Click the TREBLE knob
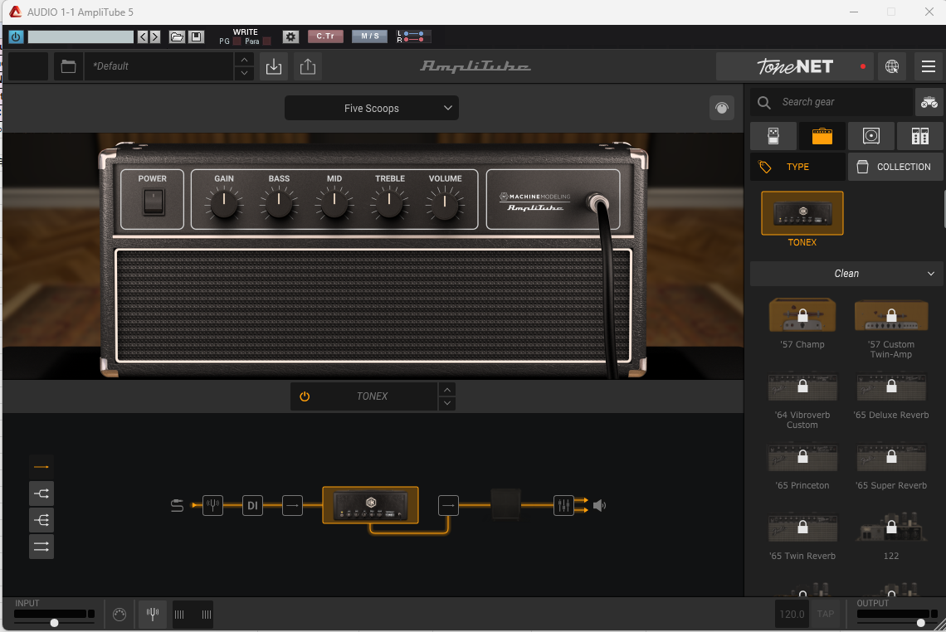The width and height of the screenshot is (946, 632). point(390,202)
